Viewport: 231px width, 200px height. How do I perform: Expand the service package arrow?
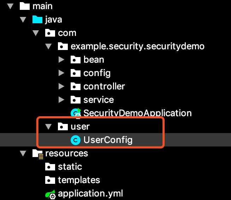tap(61, 100)
